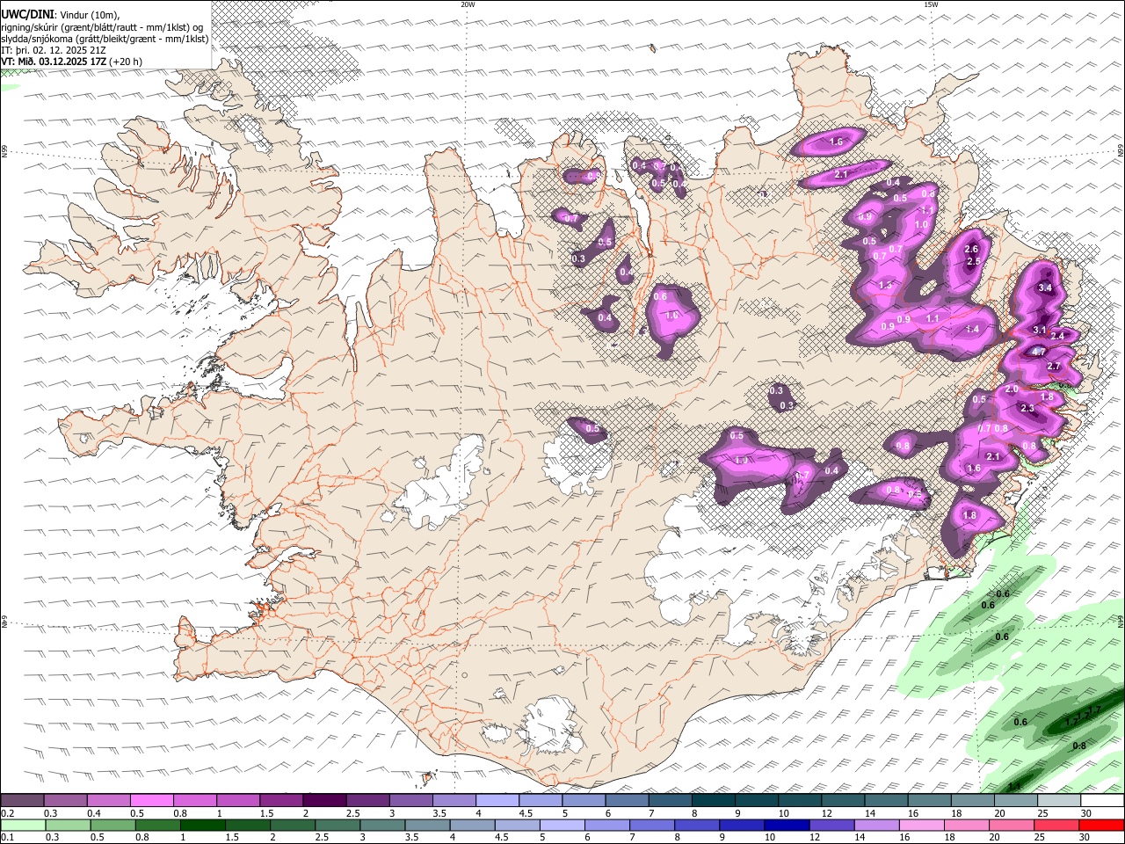The height and width of the screenshot is (844, 1125).
Task: Select the bright red 30+ lower scale swatch
Action: click(x=1101, y=825)
